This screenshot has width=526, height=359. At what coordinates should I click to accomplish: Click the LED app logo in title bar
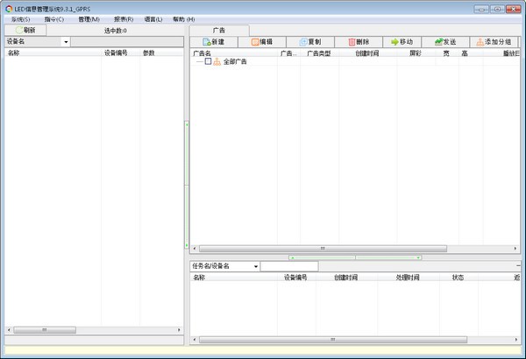tap(9, 9)
